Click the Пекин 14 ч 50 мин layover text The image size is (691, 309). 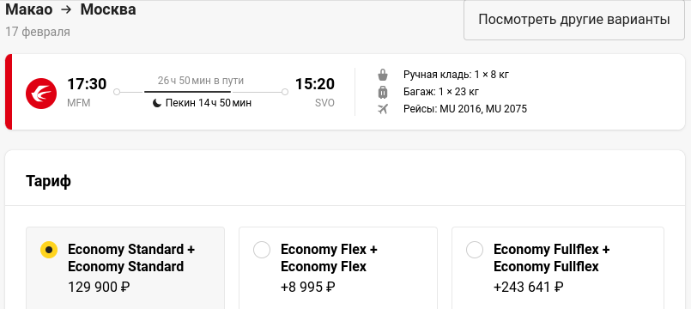click(209, 104)
